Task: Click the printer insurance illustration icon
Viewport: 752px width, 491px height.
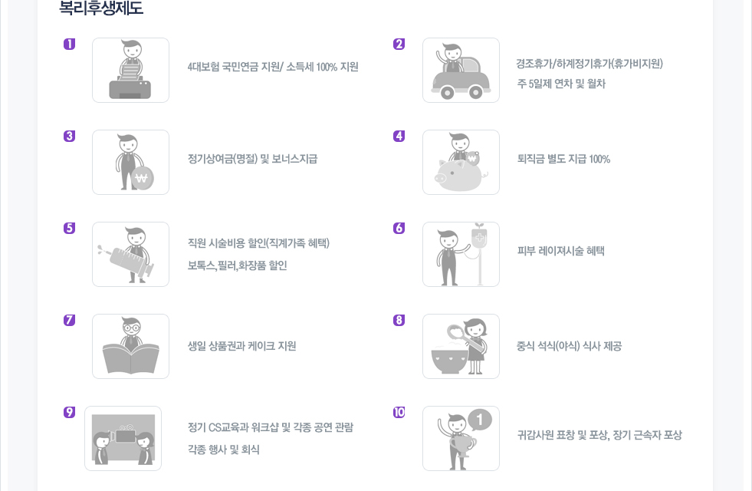Action: pyautogui.click(x=130, y=70)
